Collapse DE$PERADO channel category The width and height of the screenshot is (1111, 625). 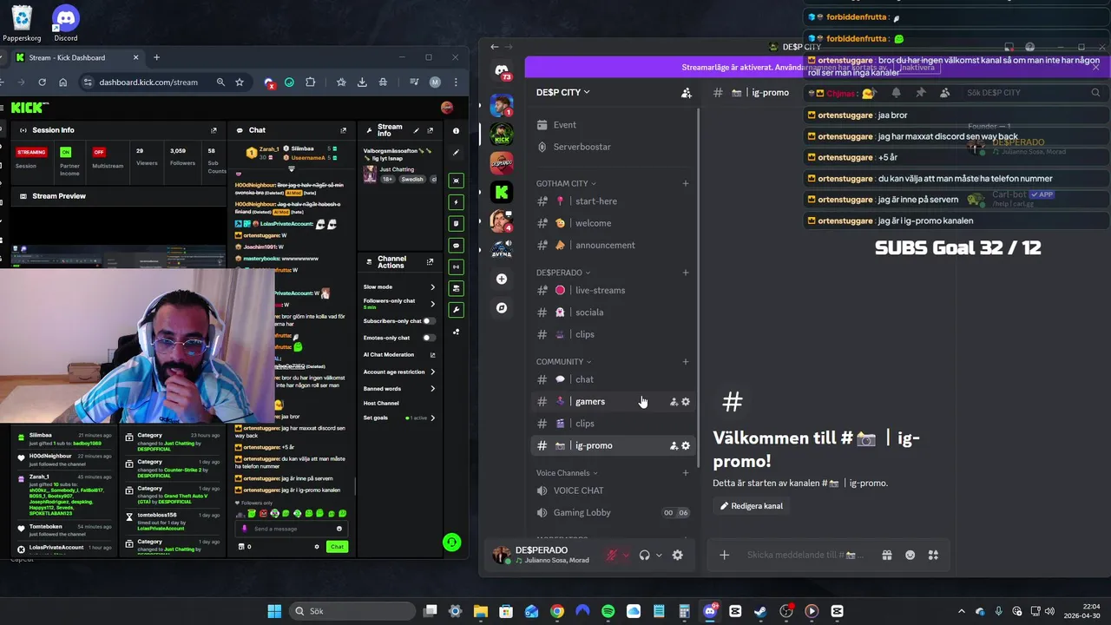[563, 273]
